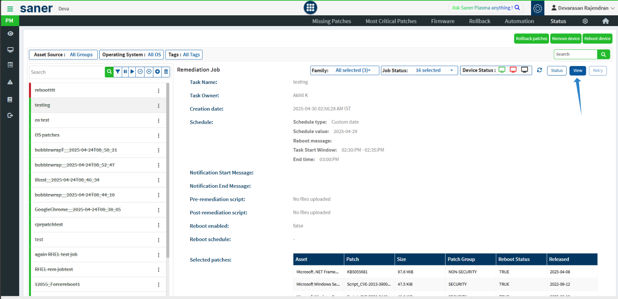The width and height of the screenshot is (618, 299).
Task: Switch to the Firmware tab
Action: click(x=443, y=21)
